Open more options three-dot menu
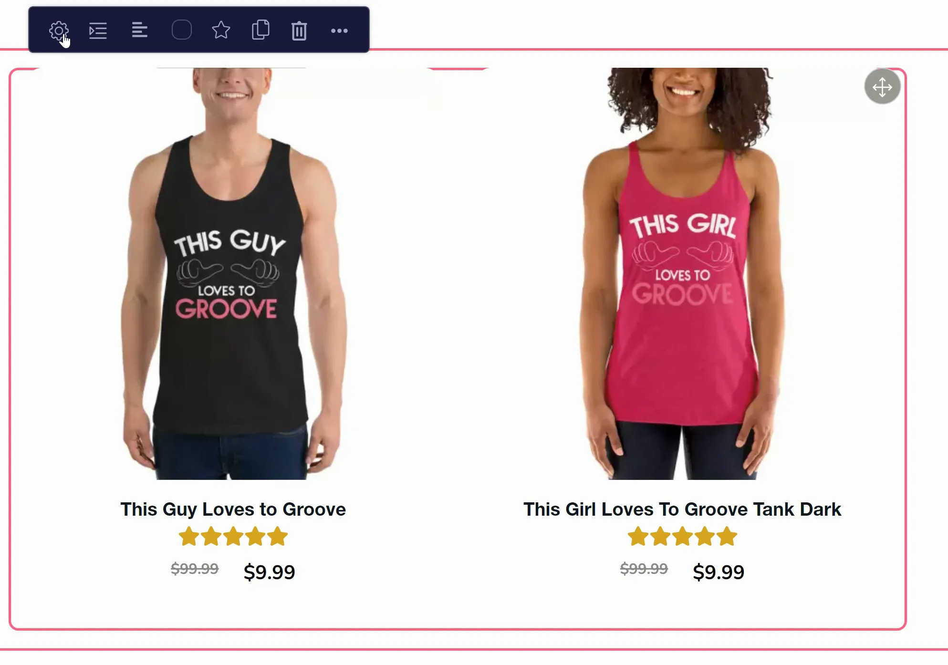The height and width of the screenshot is (665, 948). (x=339, y=31)
